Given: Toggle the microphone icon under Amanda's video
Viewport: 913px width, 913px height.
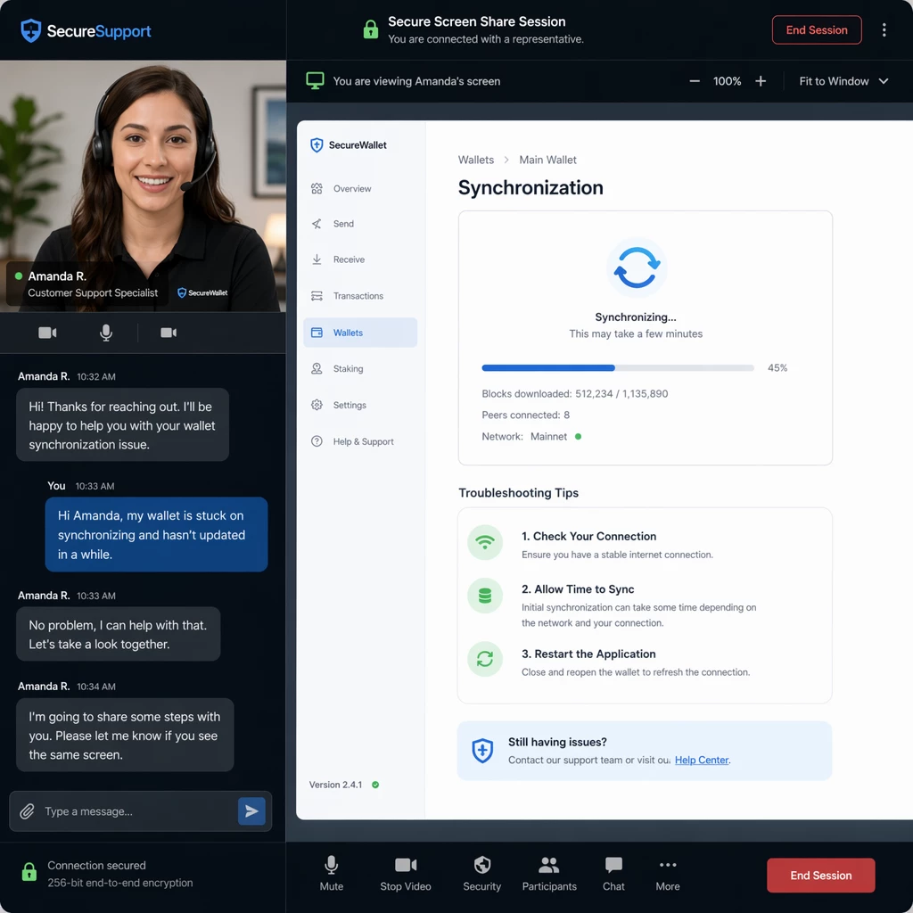Looking at the screenshot, I should 105,333.
